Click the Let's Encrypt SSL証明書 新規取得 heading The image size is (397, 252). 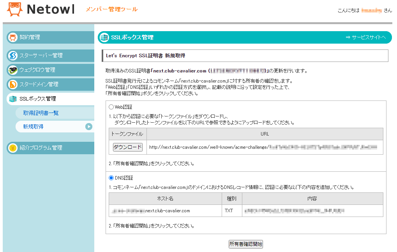click(x=146, y=56)
